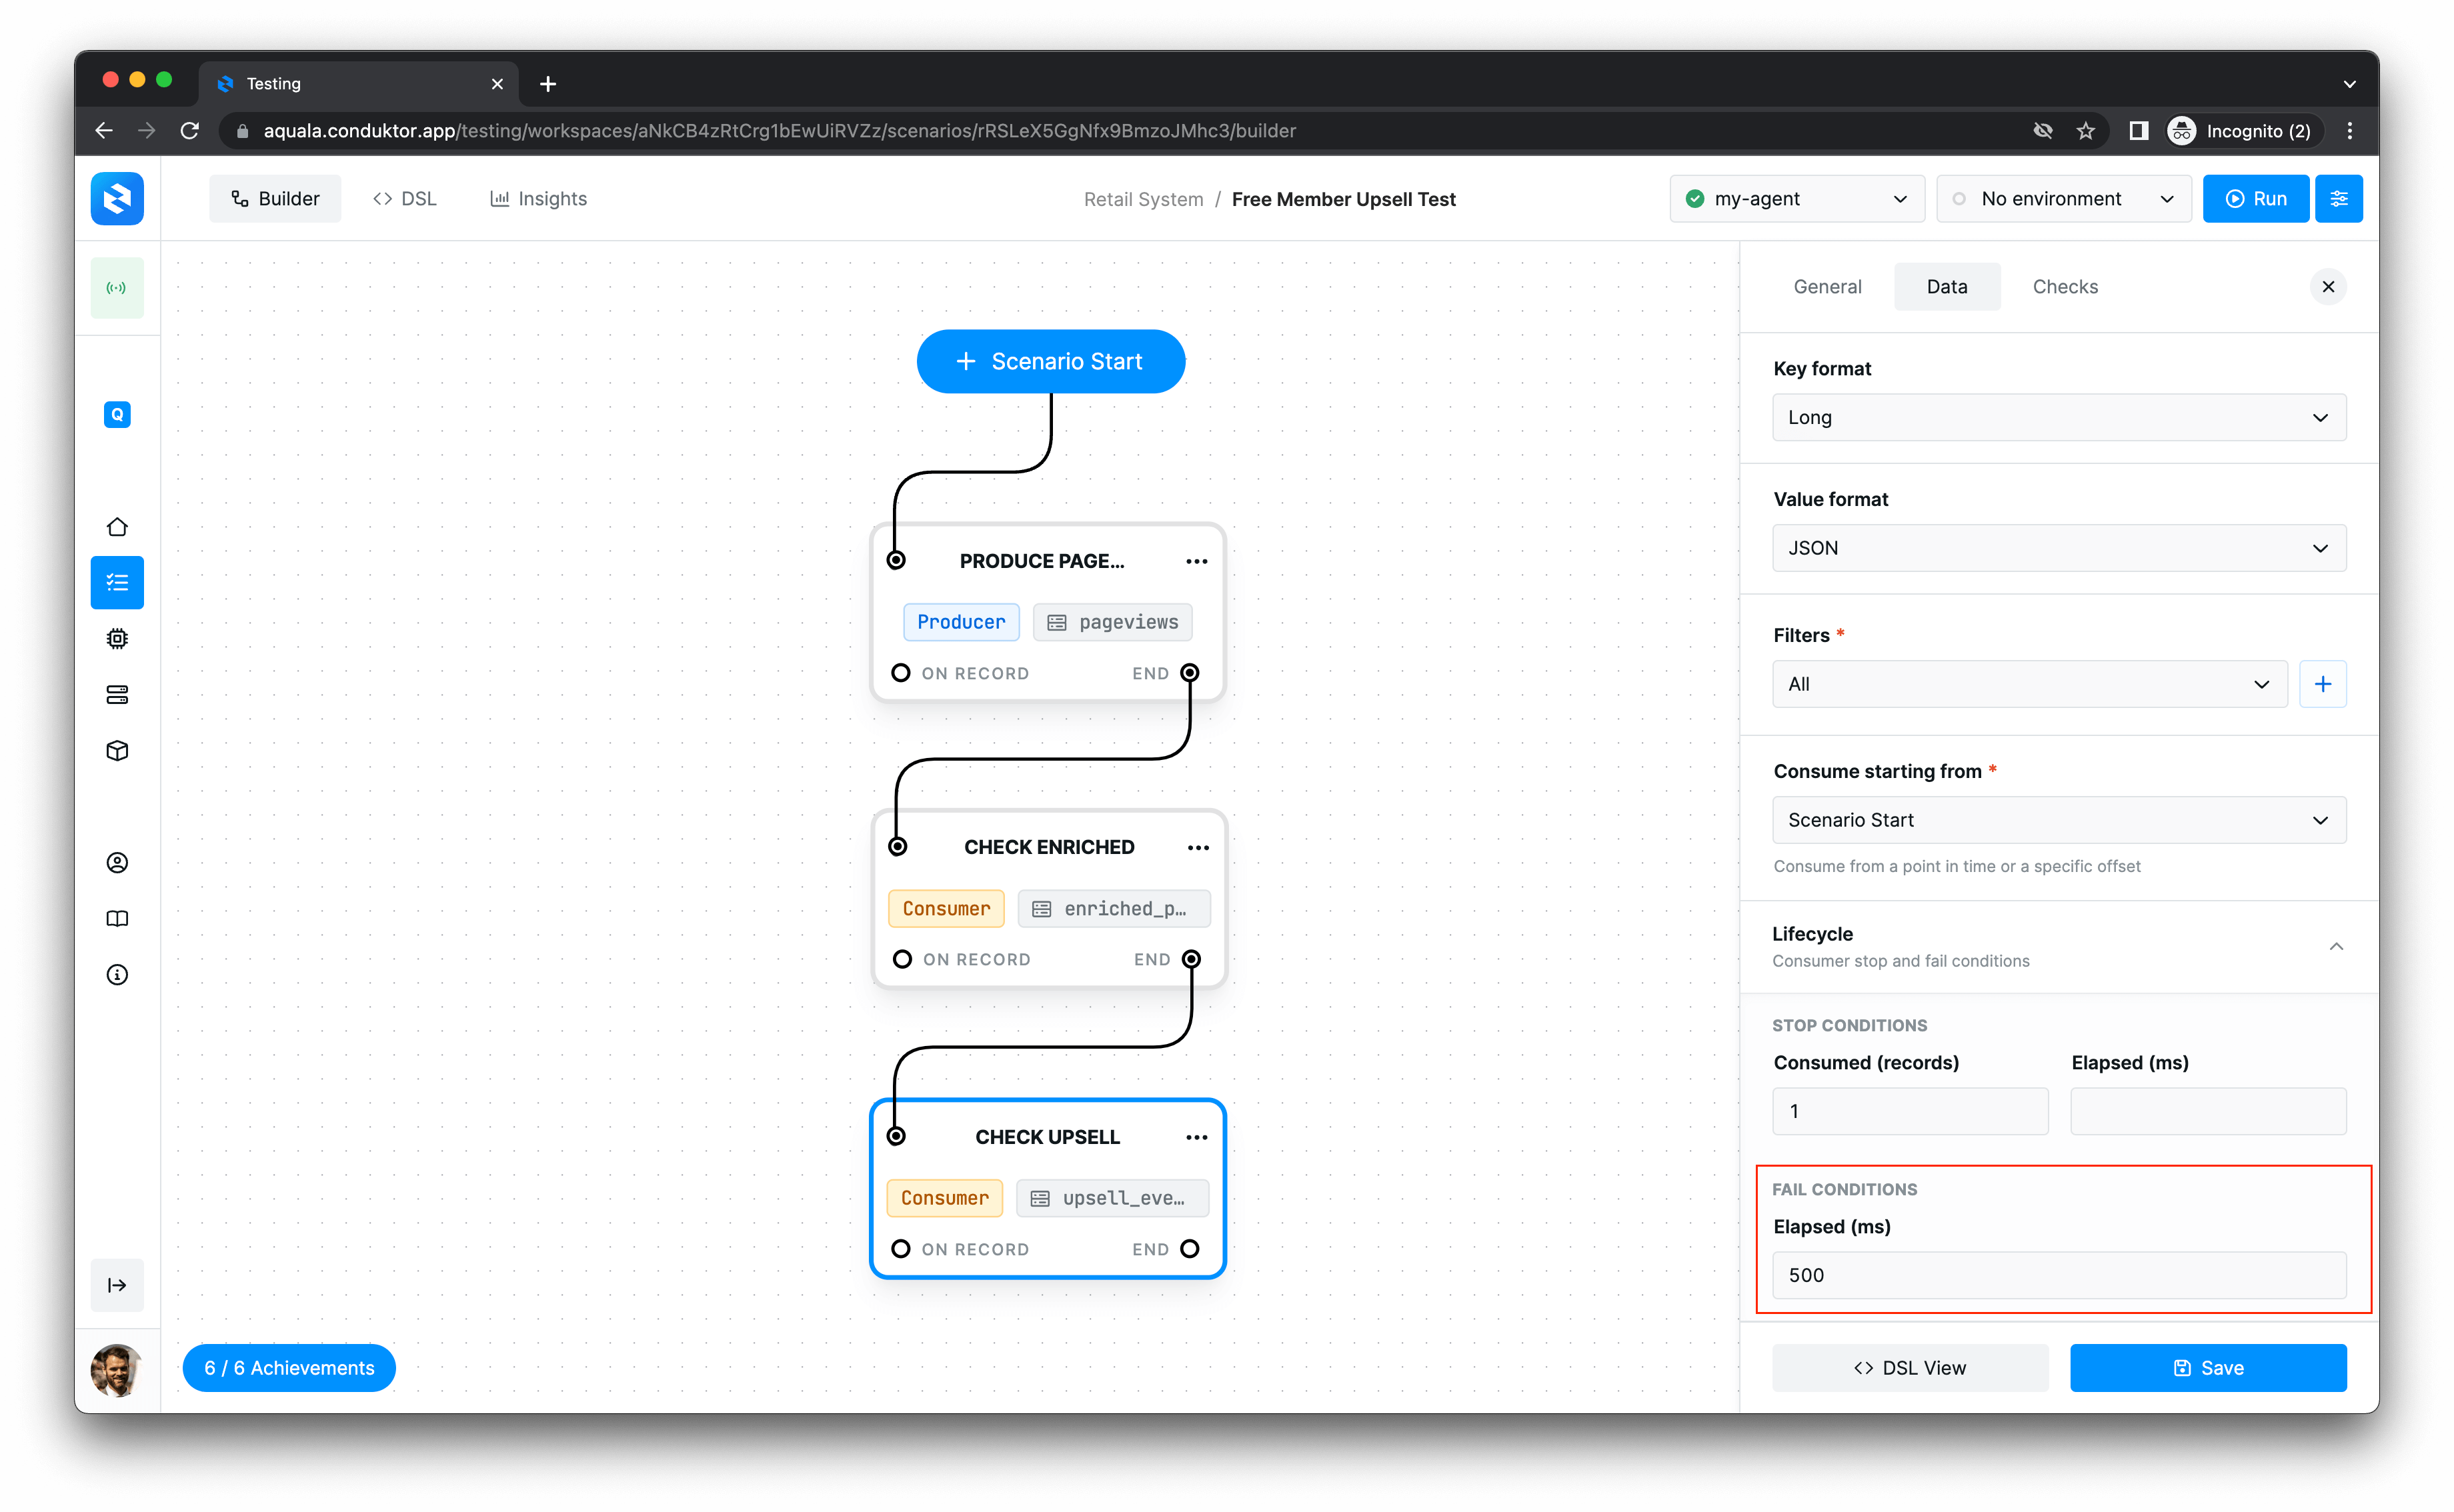Click the user avatar photo
The image size is (2454, 1512).
click(116, 1370)
